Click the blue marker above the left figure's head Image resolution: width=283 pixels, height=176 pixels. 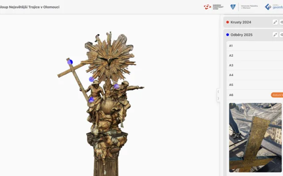pyautogui.click(x=92, y=79)
